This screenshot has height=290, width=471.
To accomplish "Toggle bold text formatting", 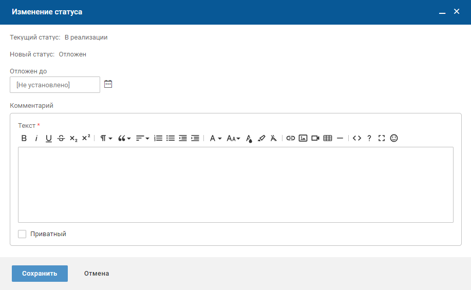I will [x=24, y=138].
